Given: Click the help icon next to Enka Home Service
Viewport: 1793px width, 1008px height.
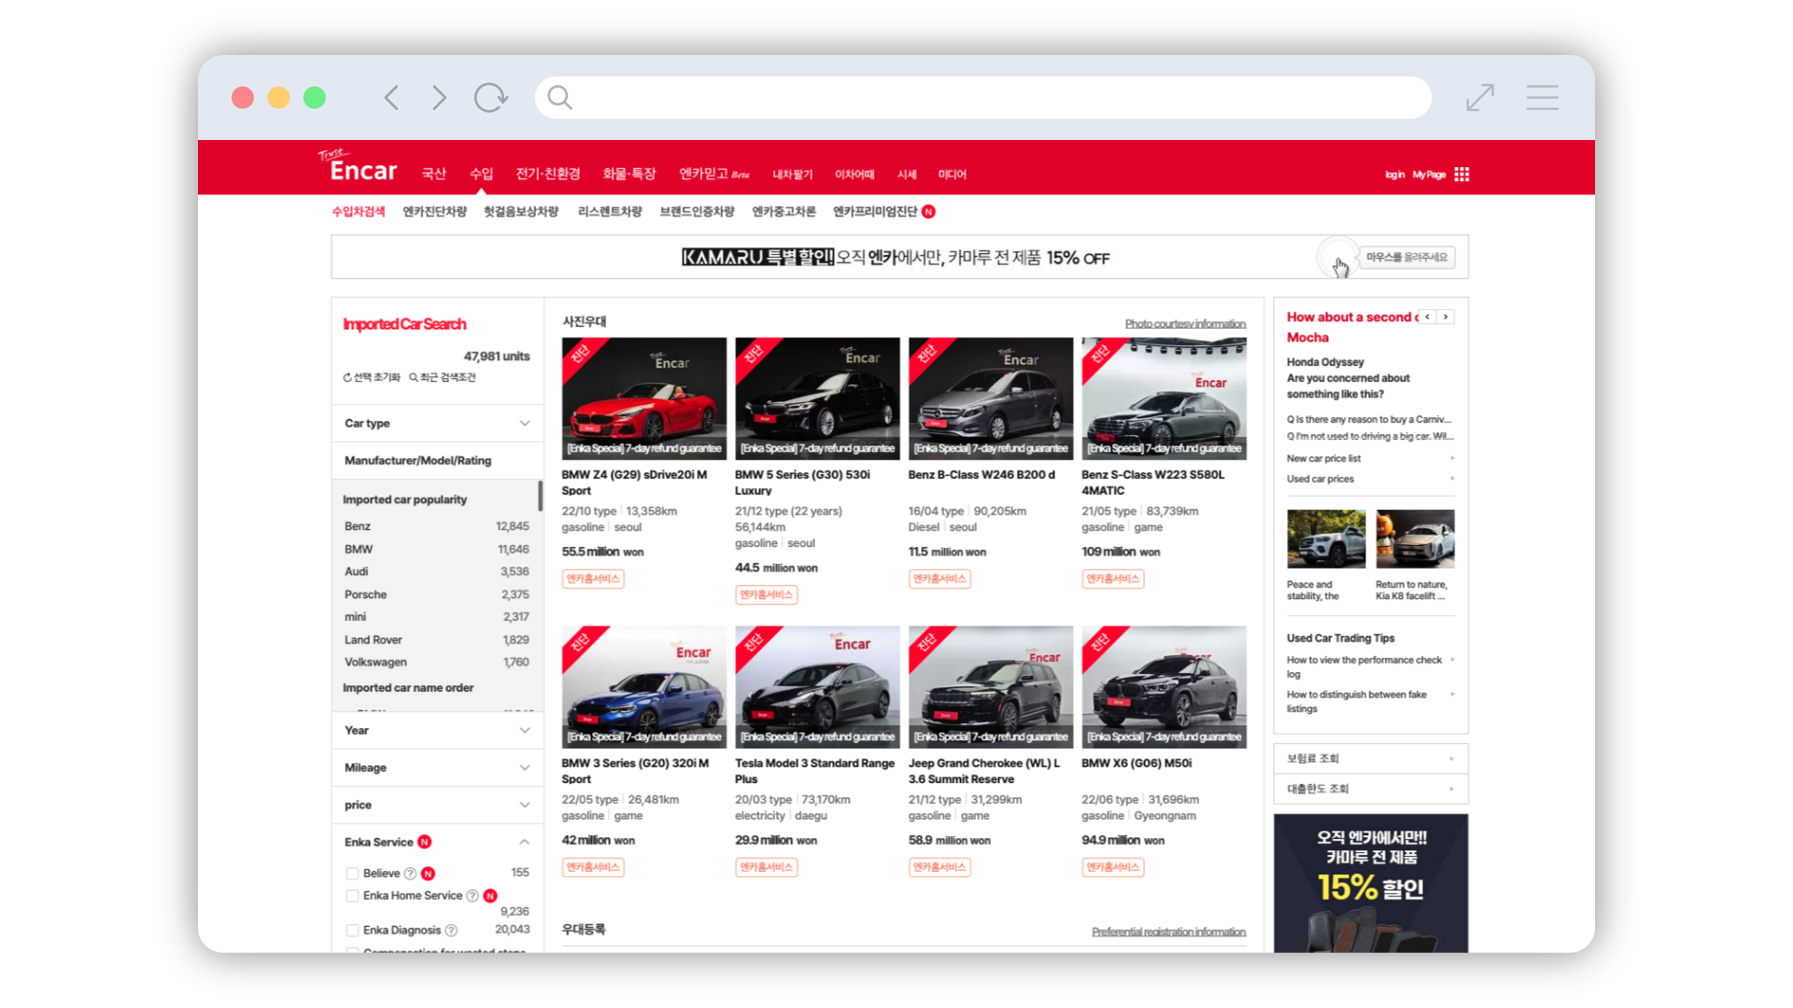Looking at the screenshot, I should tap(473, 896).
